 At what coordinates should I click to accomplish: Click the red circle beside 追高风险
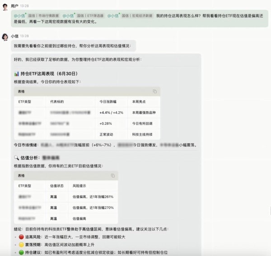21,237
